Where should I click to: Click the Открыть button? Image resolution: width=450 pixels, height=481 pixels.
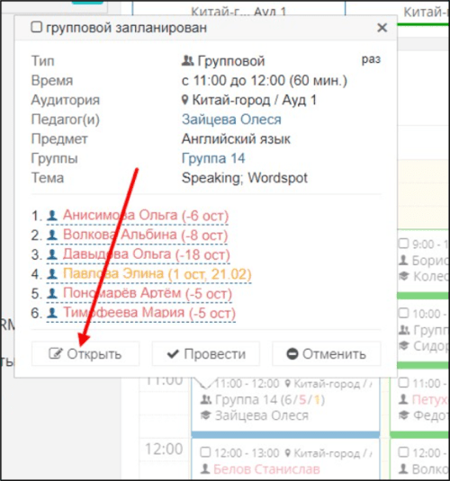point(85,353)
